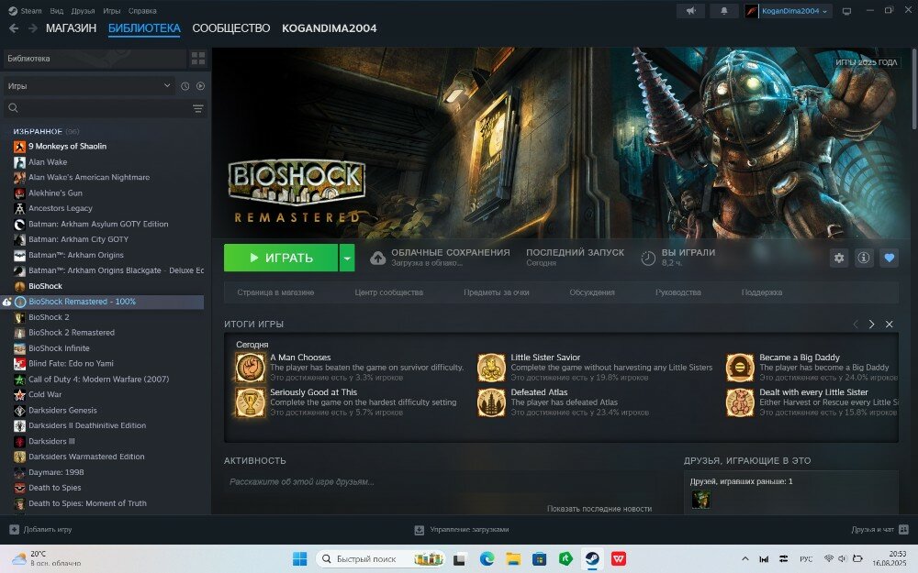Screen dimensions: 918x573
Task: Launch Microsoft Edge from the taskbar
Action: pos(487,559)
